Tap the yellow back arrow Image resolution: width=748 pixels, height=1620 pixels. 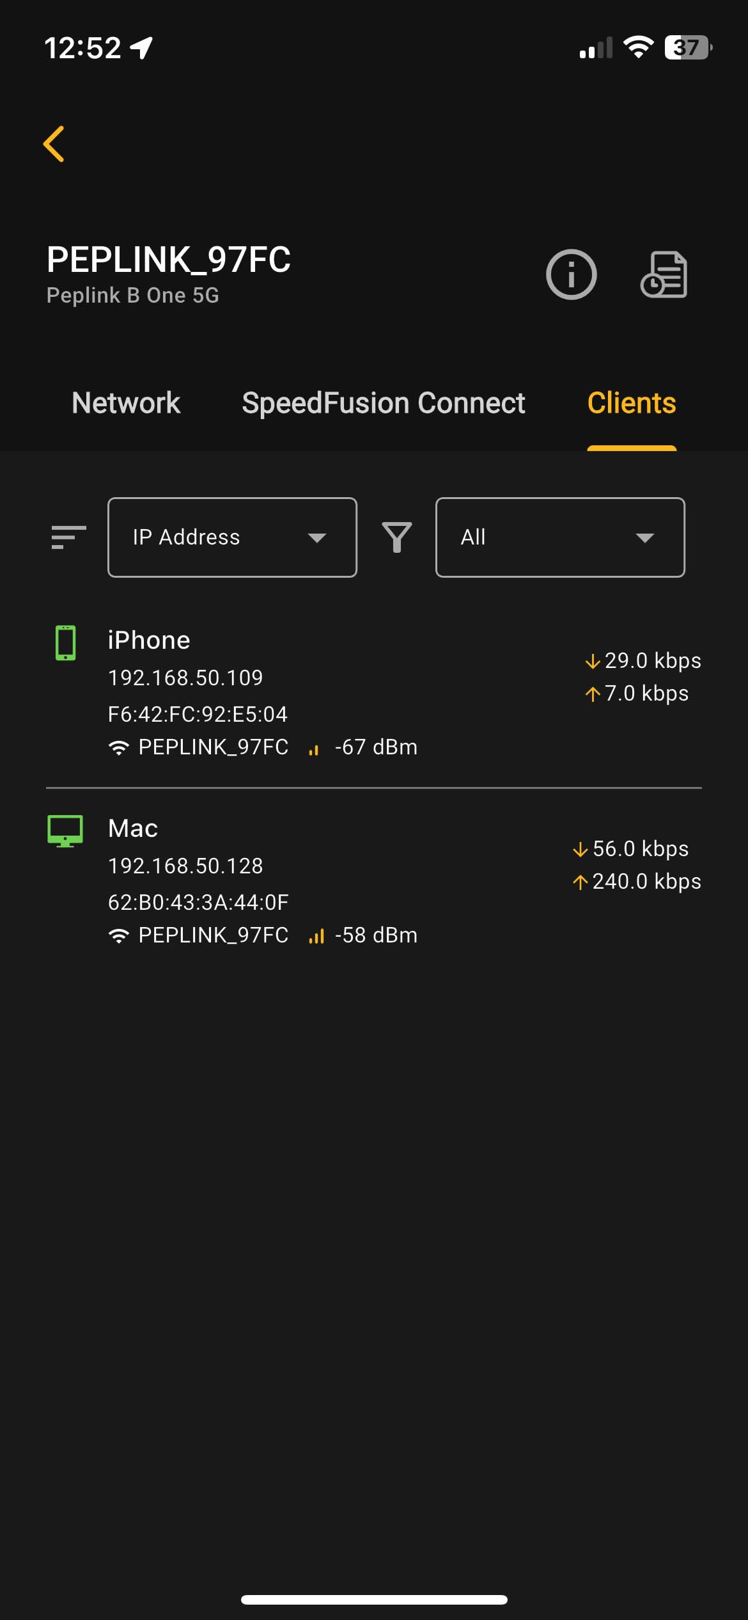coord(54,144)
